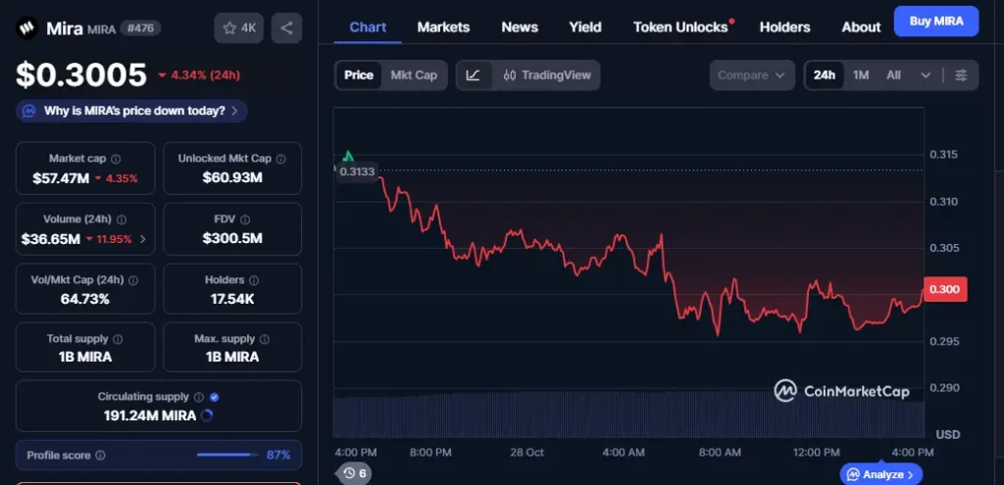
Task: Click the Buy MIRA button
Action: click(x=935, y=21)
